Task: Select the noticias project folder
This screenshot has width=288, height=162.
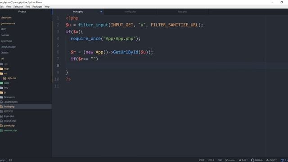Action: coord(5,35)
